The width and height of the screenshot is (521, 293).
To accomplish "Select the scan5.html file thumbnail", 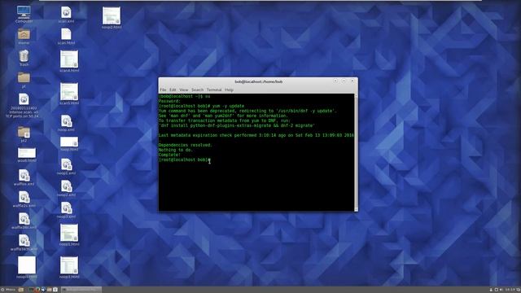I will 69,92.
